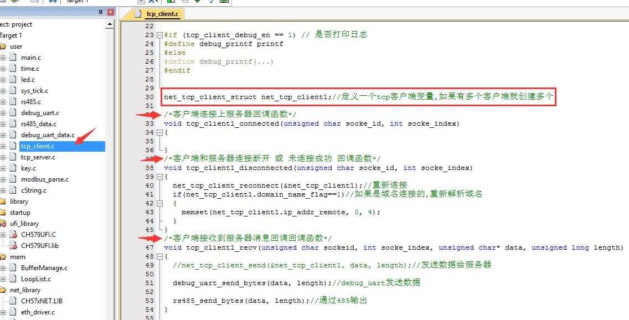Fold the tcp_client1_recv body at line 48
Screen dimensions: 629x320
tap(159, 256)
